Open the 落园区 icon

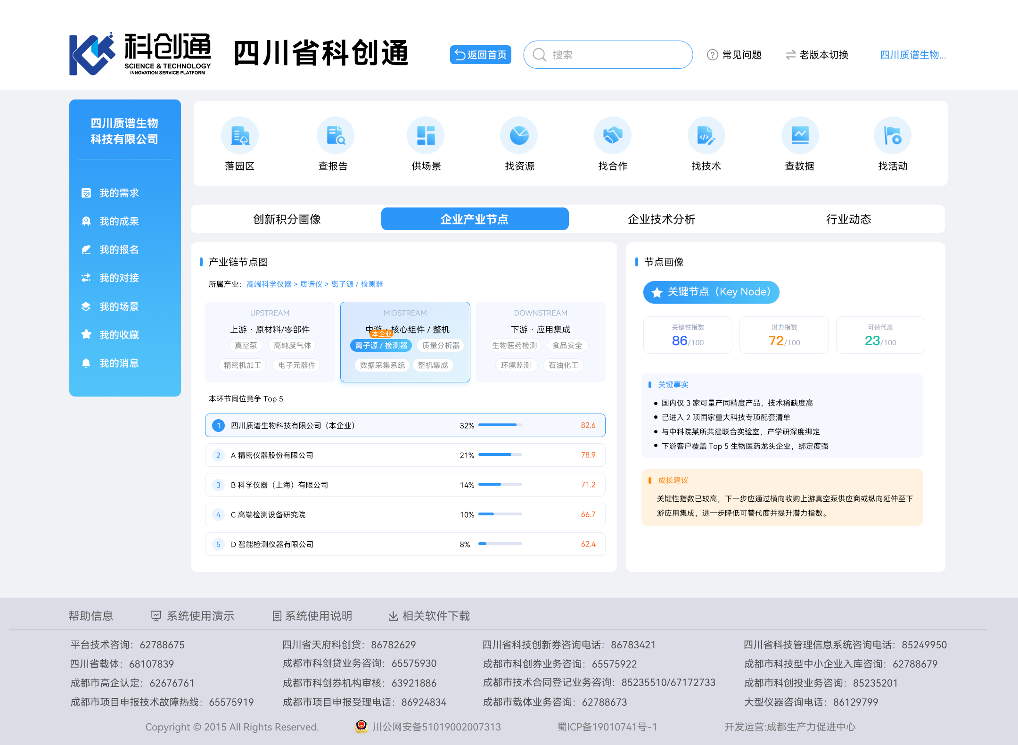(x=239, y=136)
